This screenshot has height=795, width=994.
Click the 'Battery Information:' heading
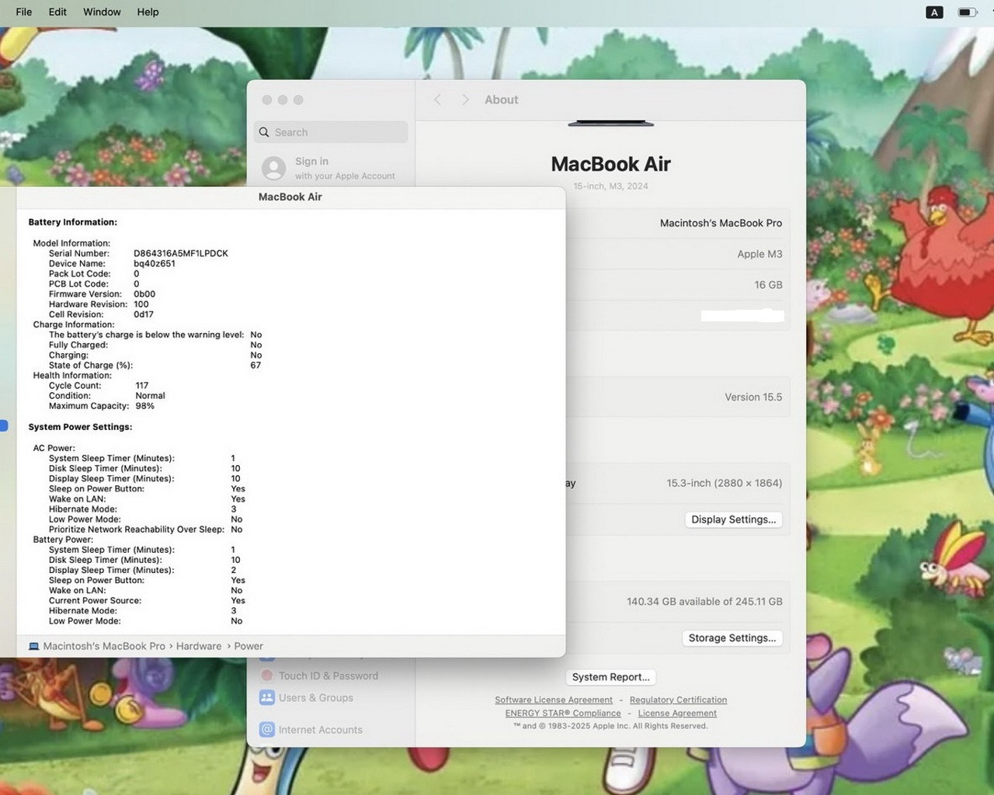[x=73, y=222]
